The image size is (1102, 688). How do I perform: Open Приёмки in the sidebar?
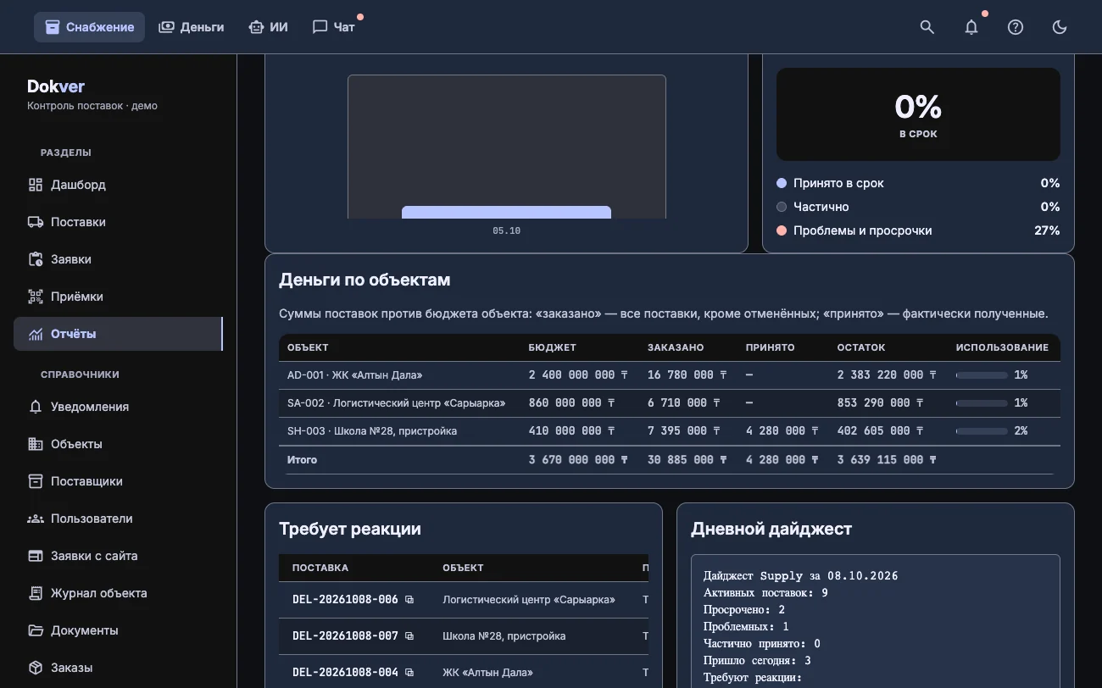pyautogui.click(x=119, y=297)
